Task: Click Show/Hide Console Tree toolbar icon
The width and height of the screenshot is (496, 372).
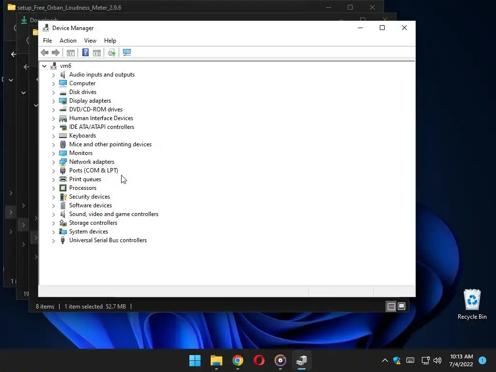Action: tap(71, 52)
